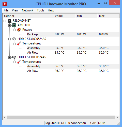Minimize the Hardware Monitor window
This screenshot has height=127, width=122.
(x=99, y=3)
